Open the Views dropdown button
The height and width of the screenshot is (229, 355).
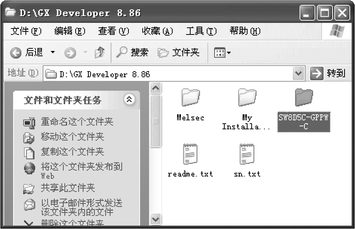pos(222,53)
